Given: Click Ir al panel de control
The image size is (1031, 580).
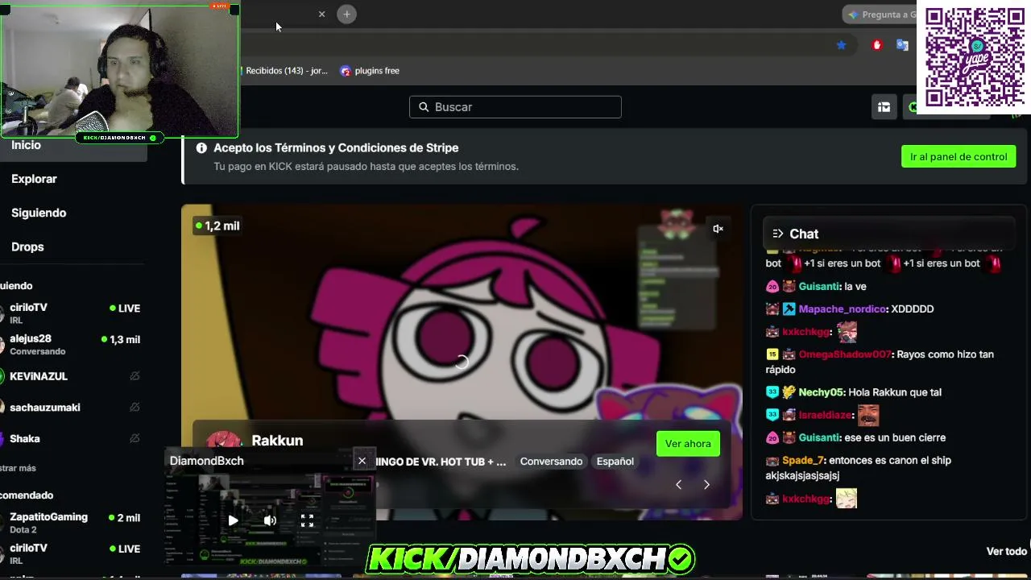Looking at the screenshot, I should (x=959, y=156).
